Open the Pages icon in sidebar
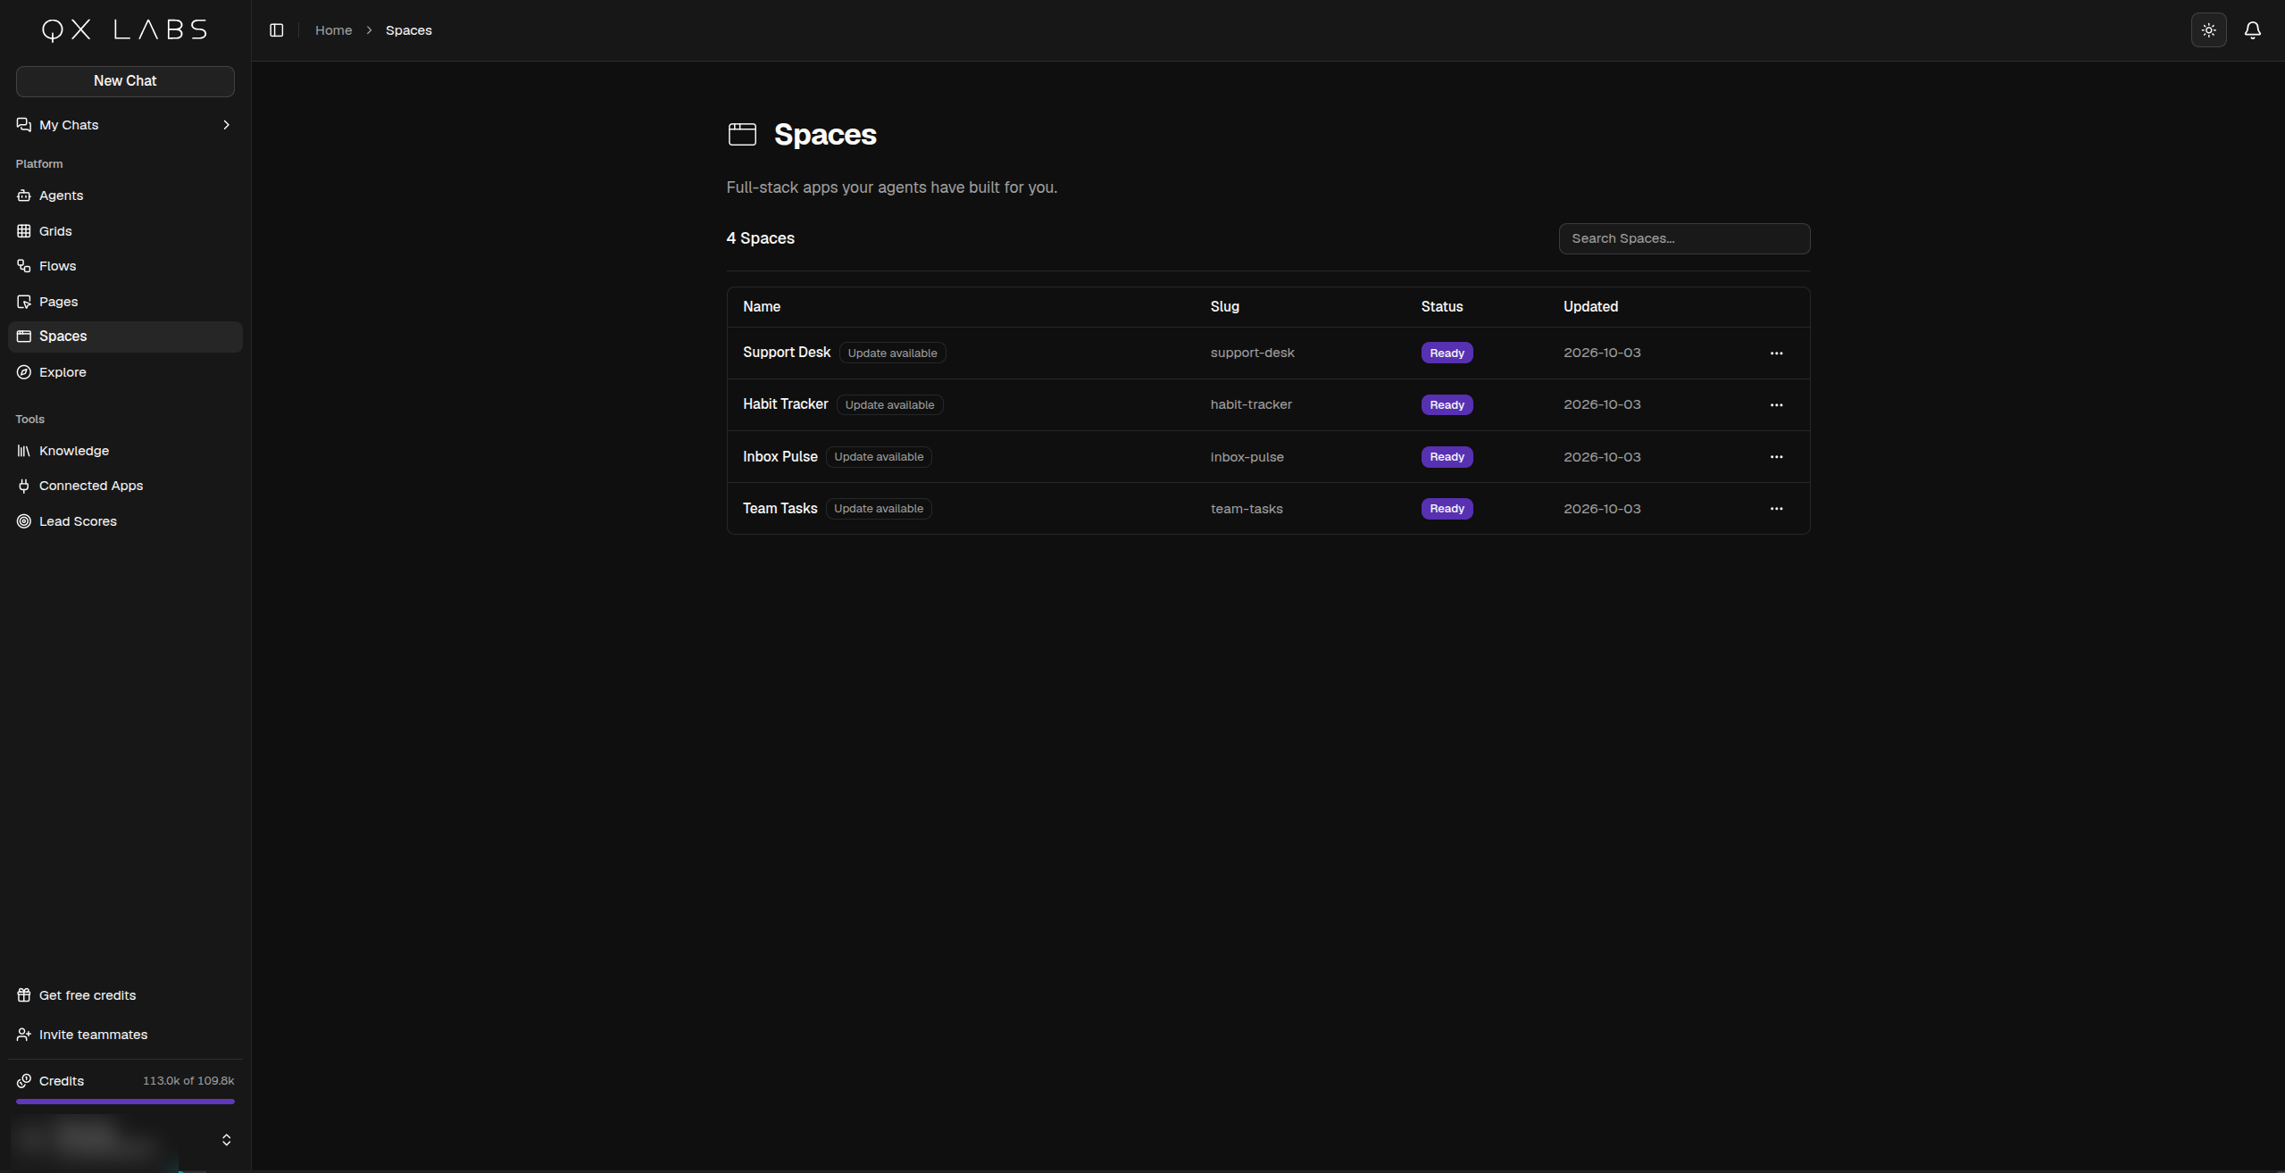Viewport: 2285px width, 1173px height. (24, 302)
